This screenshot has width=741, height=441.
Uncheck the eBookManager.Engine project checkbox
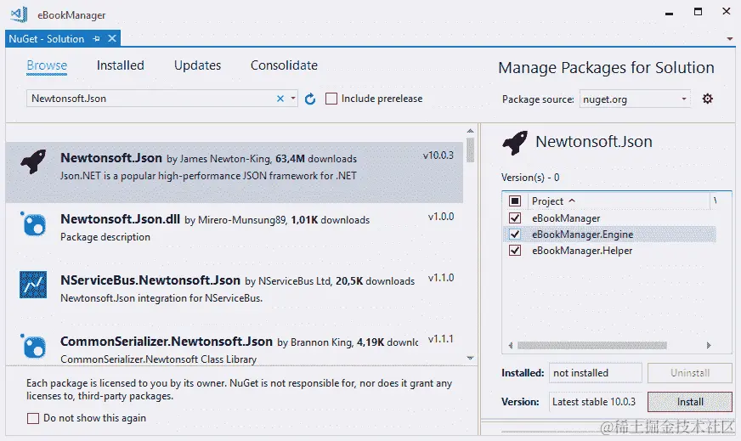coord(515,234)
